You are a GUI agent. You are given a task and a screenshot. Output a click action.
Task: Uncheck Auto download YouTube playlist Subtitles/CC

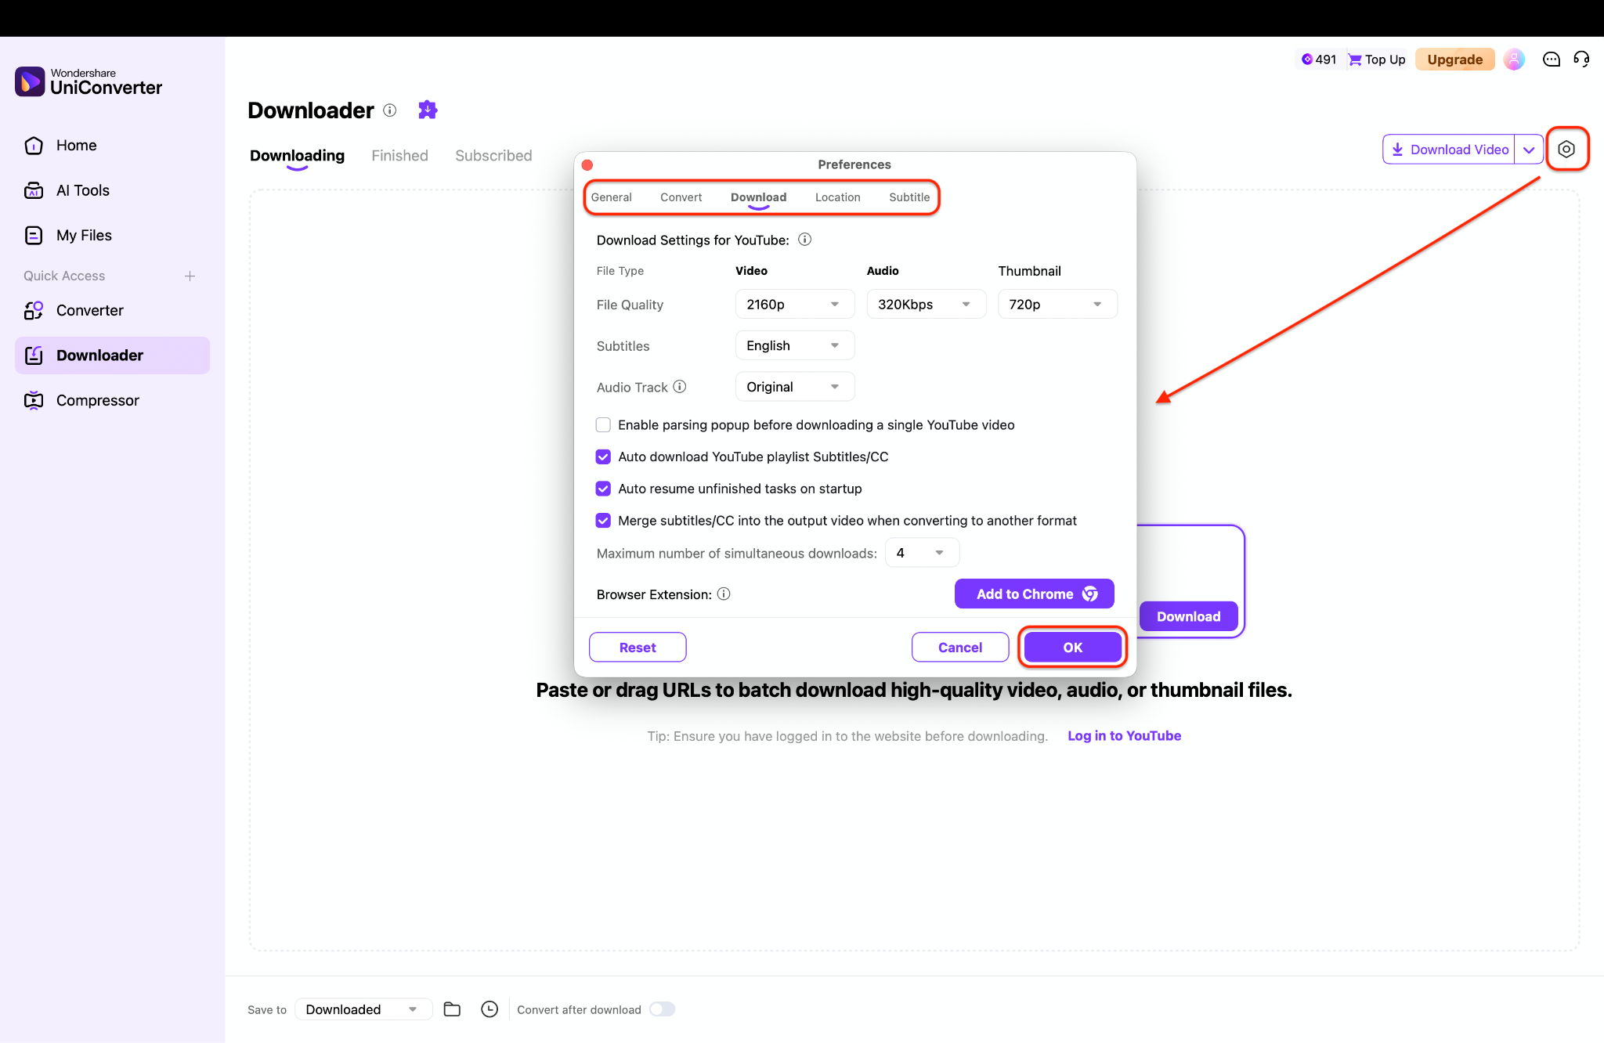tap(603, 457)
